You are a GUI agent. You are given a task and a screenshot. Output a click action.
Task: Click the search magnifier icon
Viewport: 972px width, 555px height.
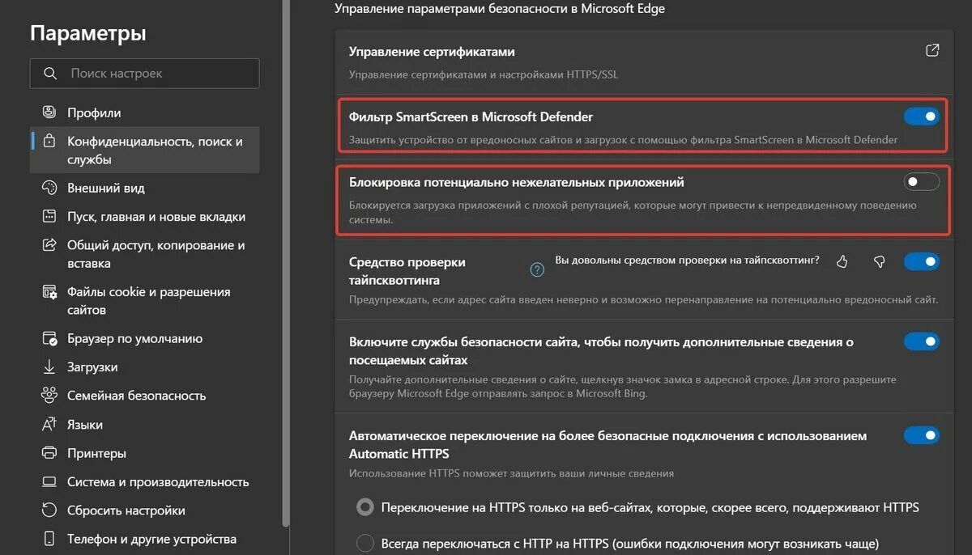pos(50,74)
